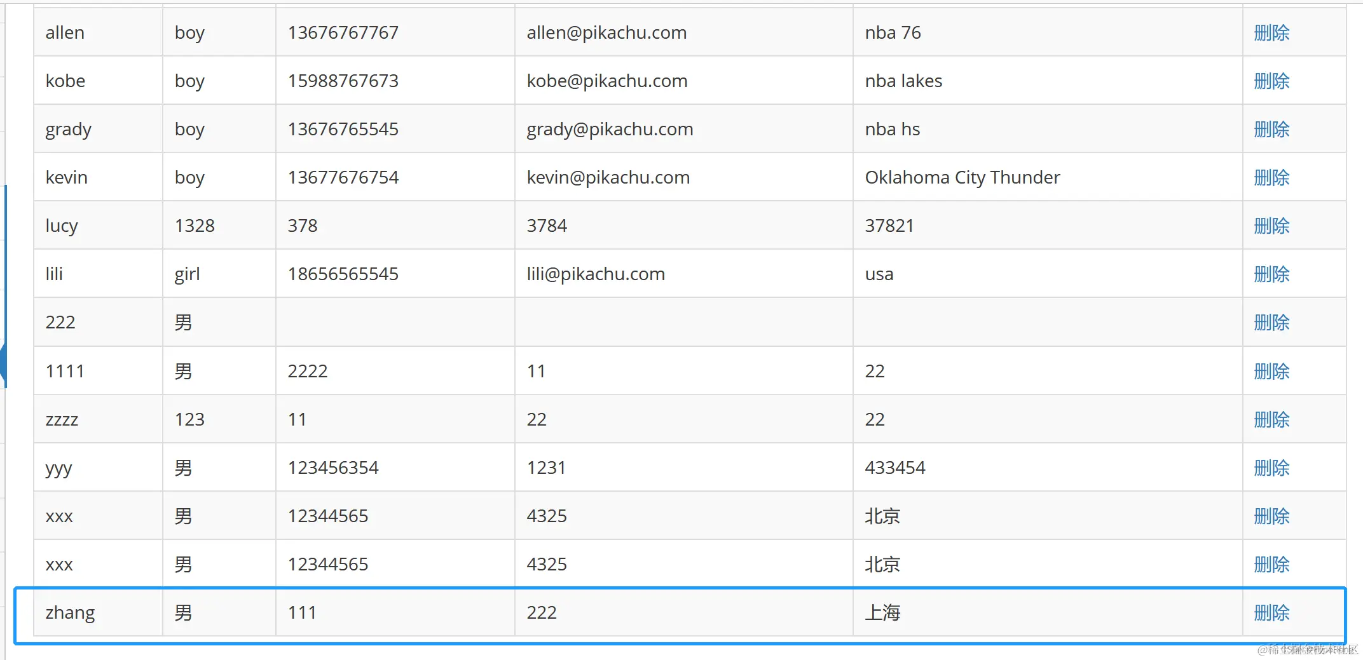The height and width of the screenshot is (660, 1363).
Task: Click phone number 13676765545
Action: (x=343, y=129)
